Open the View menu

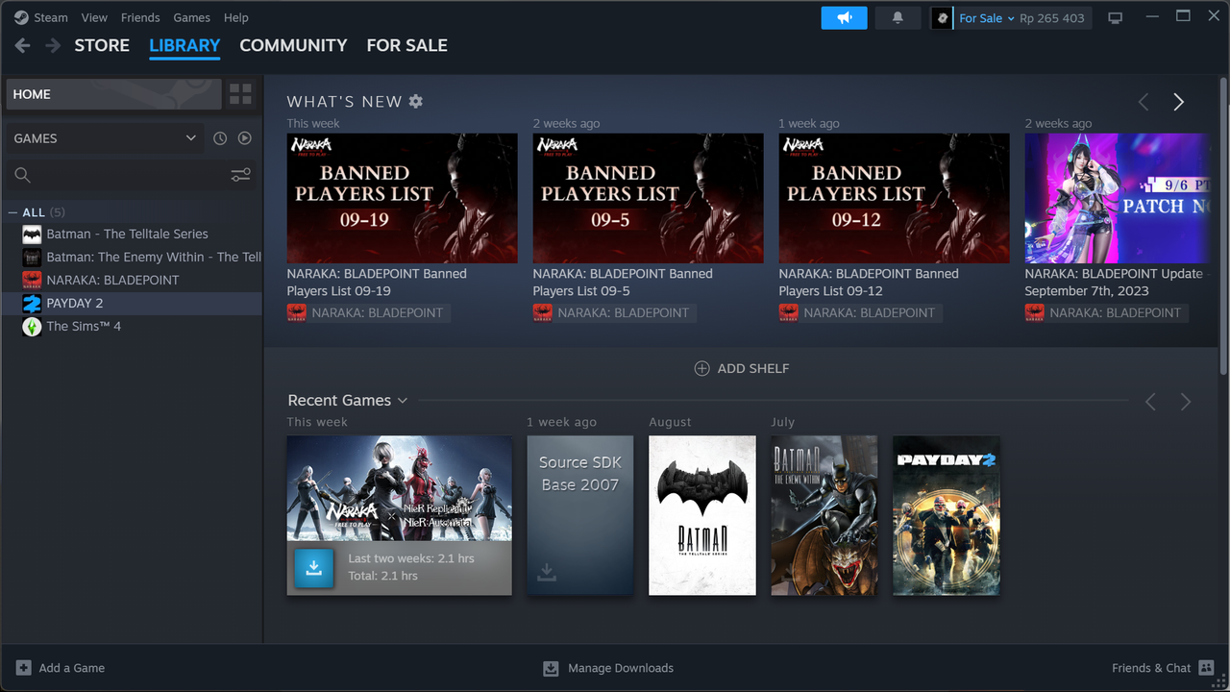click(x=94, y=17)
